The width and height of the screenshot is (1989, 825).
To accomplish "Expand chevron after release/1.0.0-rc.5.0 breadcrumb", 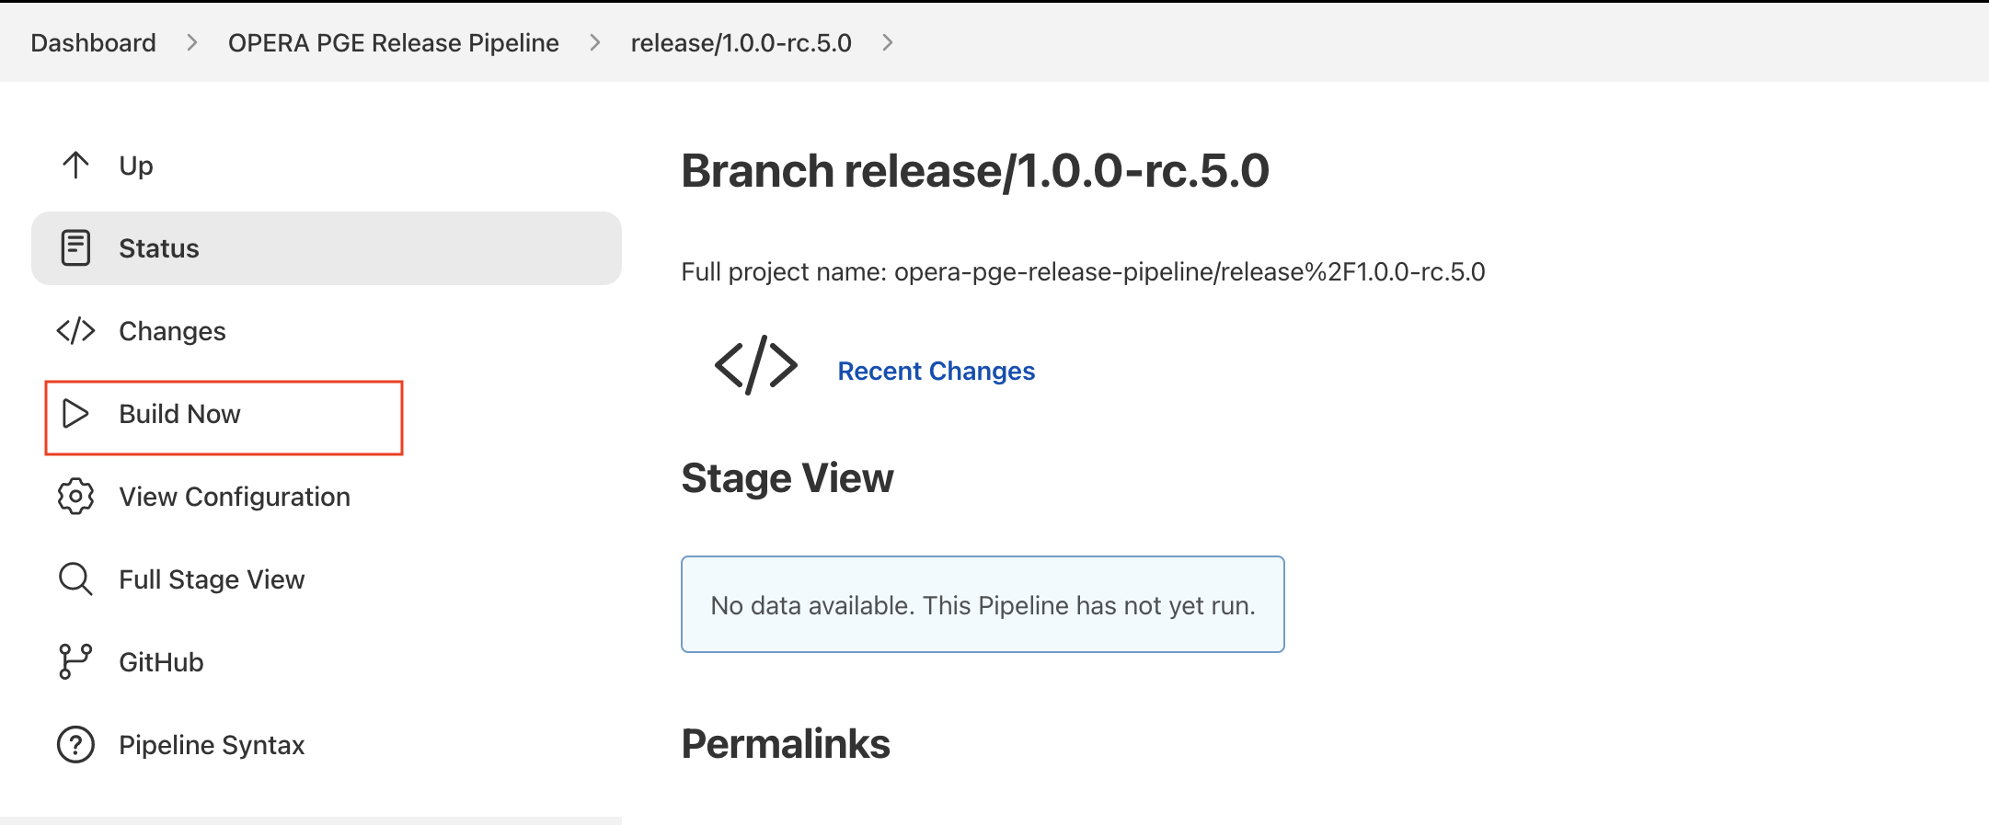I will [x=888, y=42].
